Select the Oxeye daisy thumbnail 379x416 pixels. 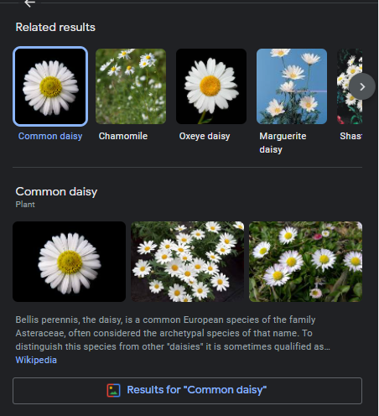coord(211,86)
